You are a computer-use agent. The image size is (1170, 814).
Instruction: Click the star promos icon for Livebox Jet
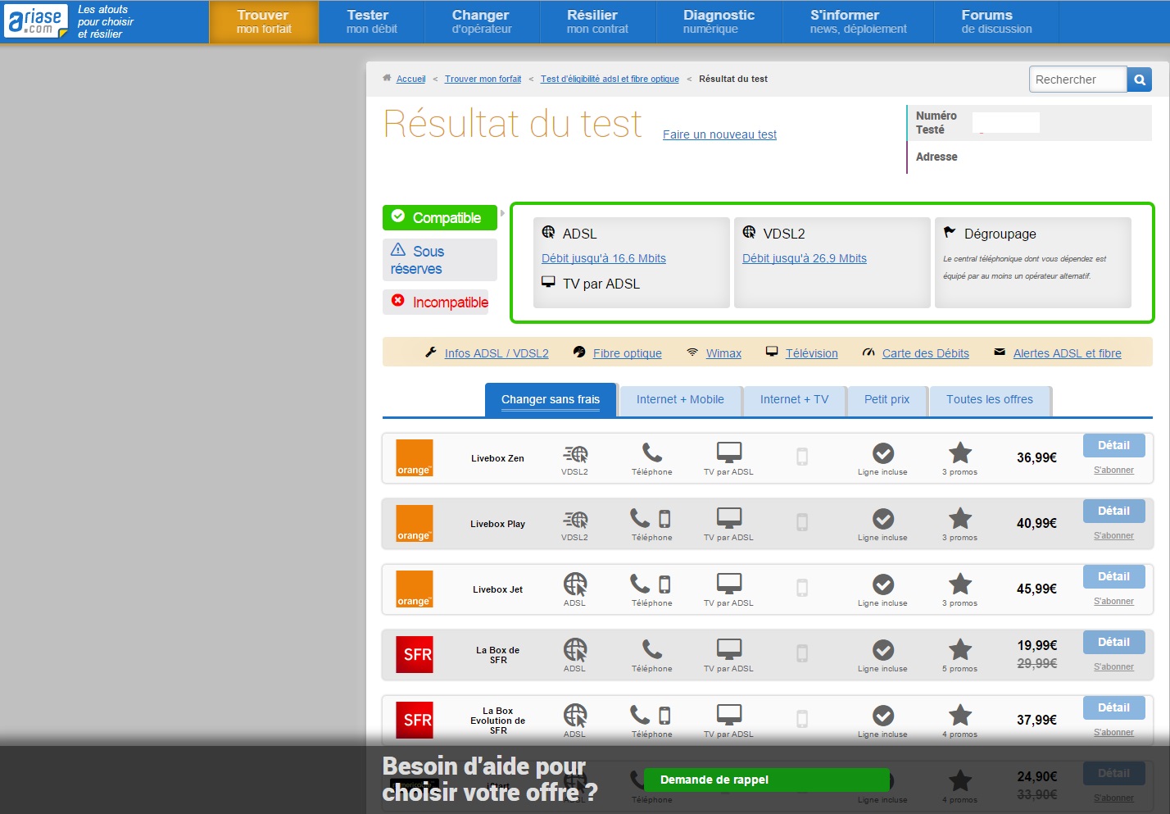pyautogui.click(x=959, y=584)
